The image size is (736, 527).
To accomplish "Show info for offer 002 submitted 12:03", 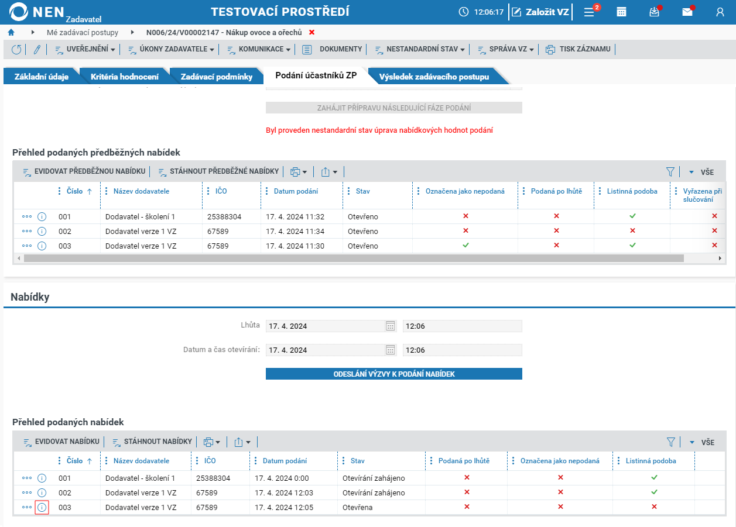I will (x=42, y=493).
